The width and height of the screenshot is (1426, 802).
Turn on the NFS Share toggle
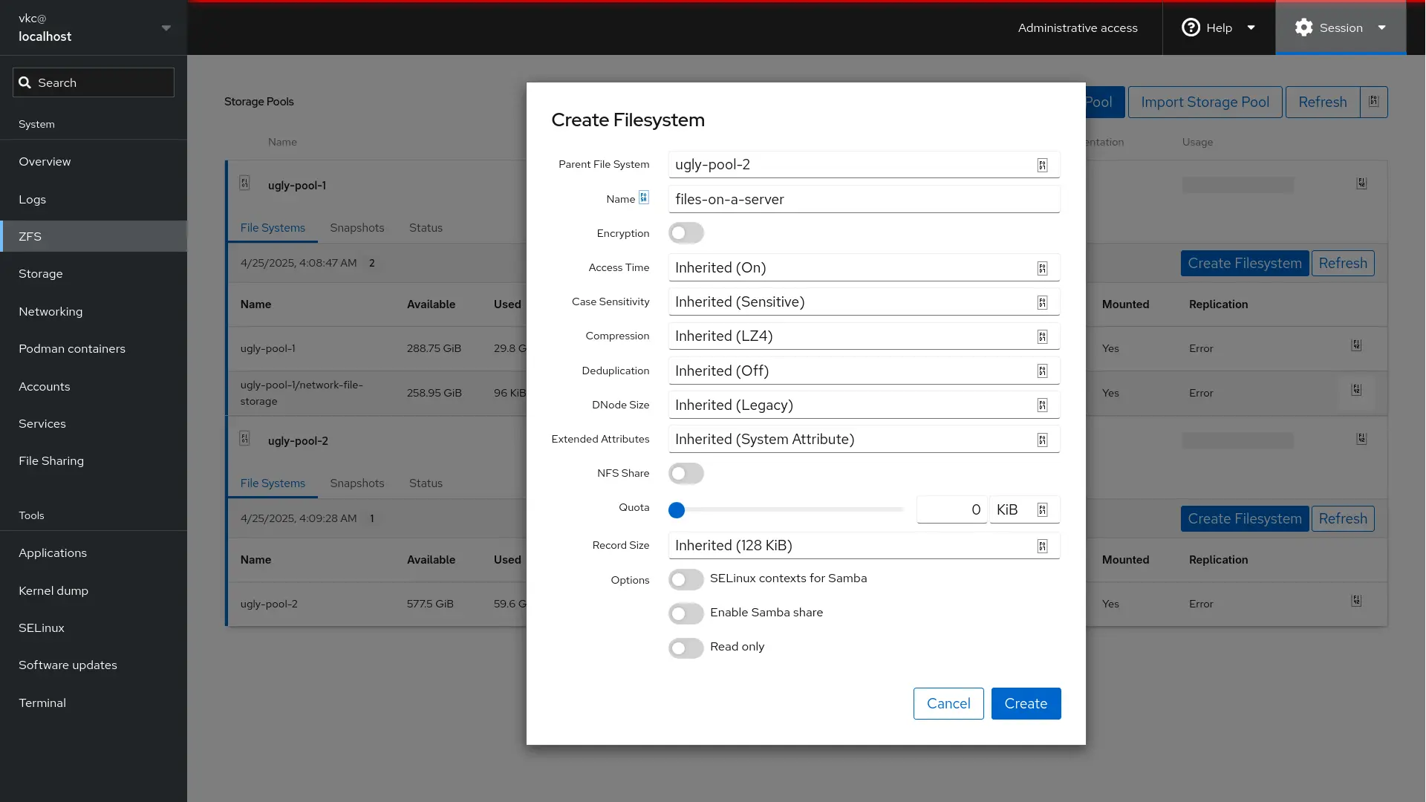pos(686,473)
